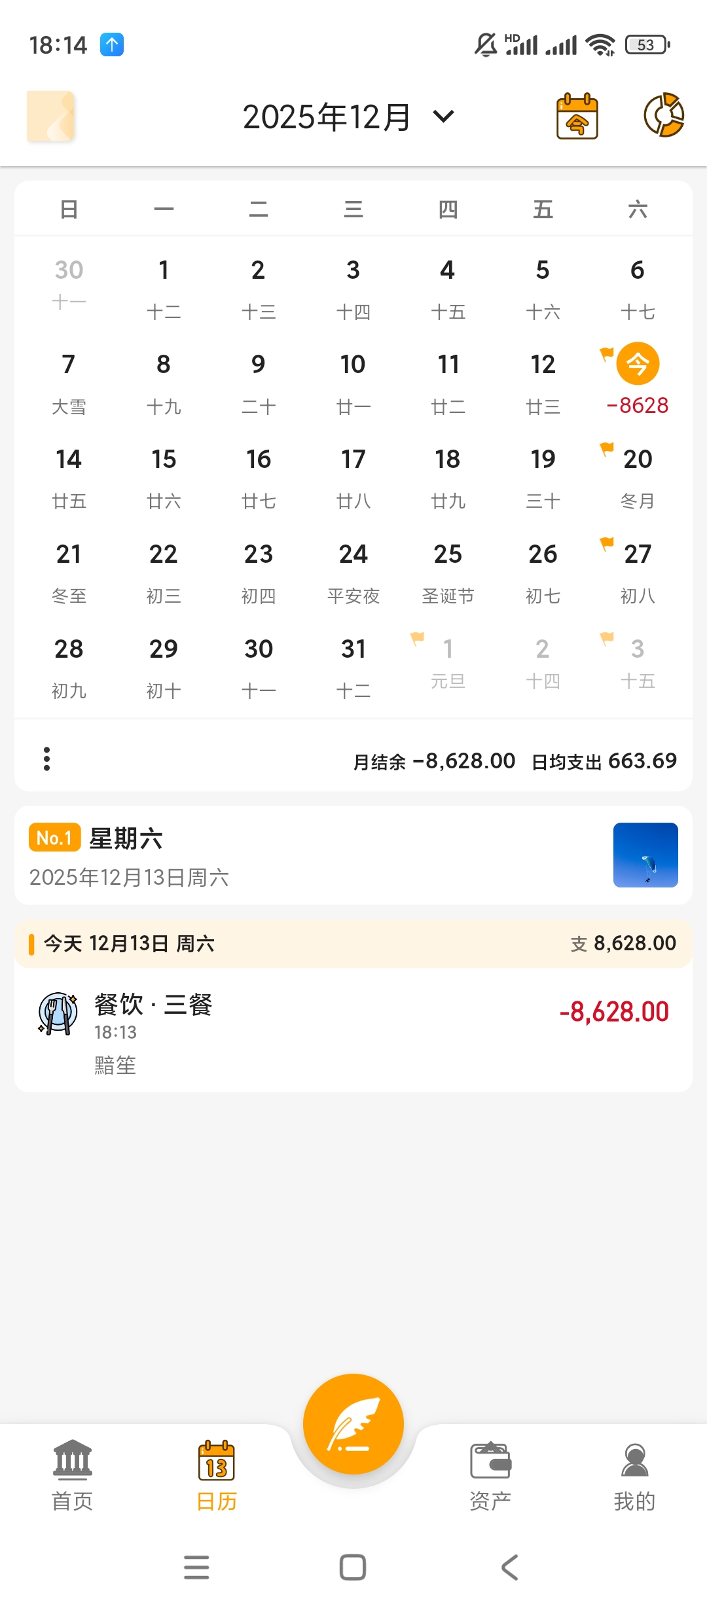Open the 我的 profile tab
The image size is (707, 1610).
click(x=634, y=1475)
